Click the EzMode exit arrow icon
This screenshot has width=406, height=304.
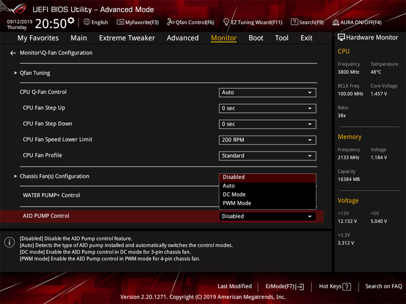coord(300,287)
